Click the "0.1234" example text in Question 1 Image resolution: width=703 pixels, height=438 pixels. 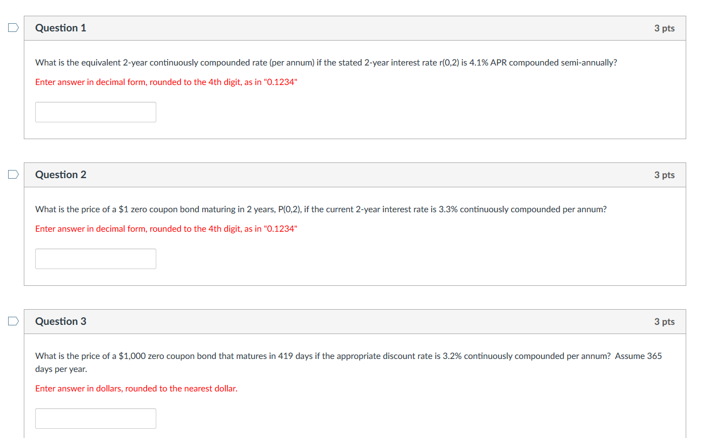click(x=282, y=82)
